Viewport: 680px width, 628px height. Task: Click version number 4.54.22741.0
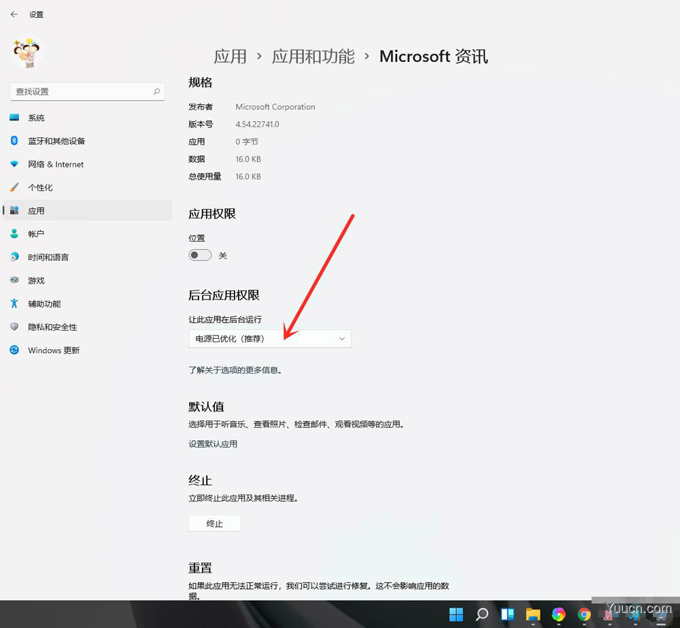click(257, 124)
